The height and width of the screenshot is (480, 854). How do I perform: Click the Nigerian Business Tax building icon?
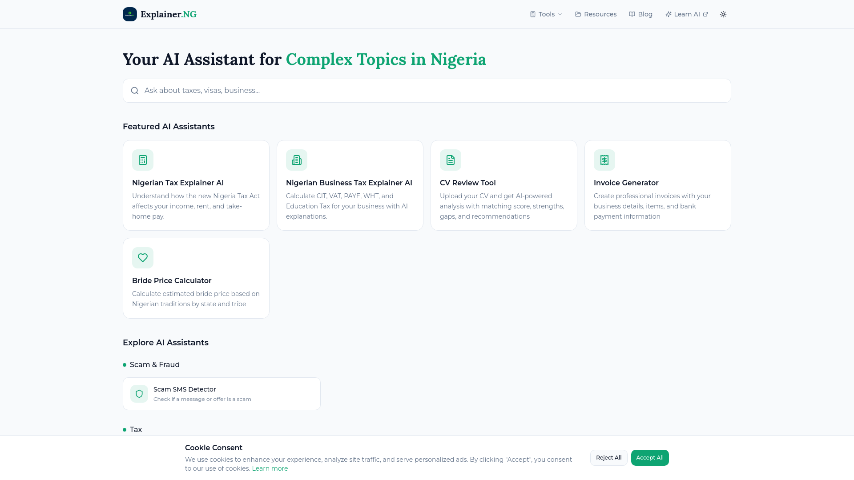(x=296, y=160)
